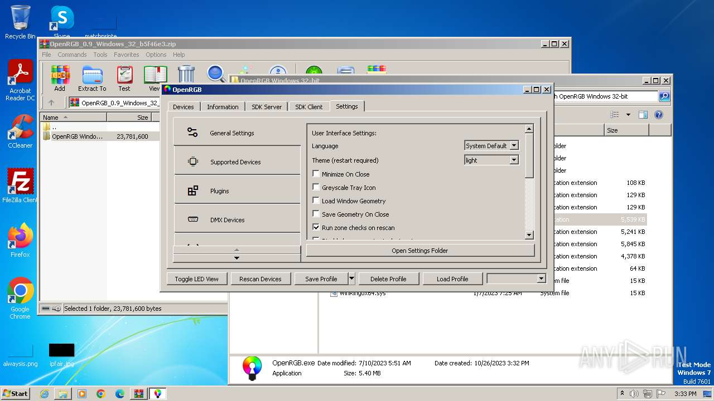Click Delete Profile button
Viewport: 714px width, 401px height.
(388, 278)
